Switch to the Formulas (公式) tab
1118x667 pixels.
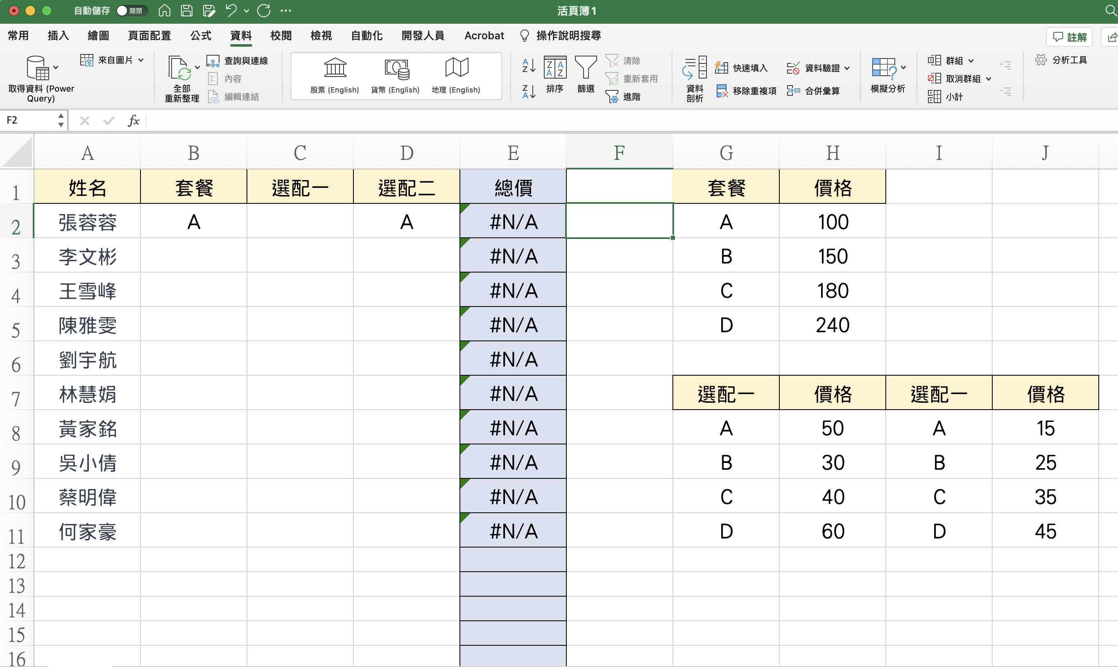201,36
